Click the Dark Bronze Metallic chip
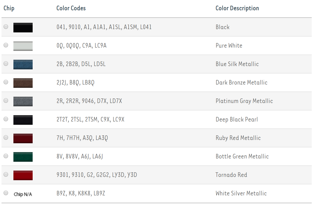The image size is (313, 205). point(23,83)
